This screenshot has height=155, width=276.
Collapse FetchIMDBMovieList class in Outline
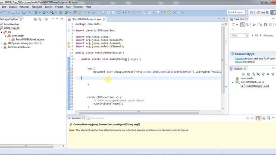tap(233, 82)
